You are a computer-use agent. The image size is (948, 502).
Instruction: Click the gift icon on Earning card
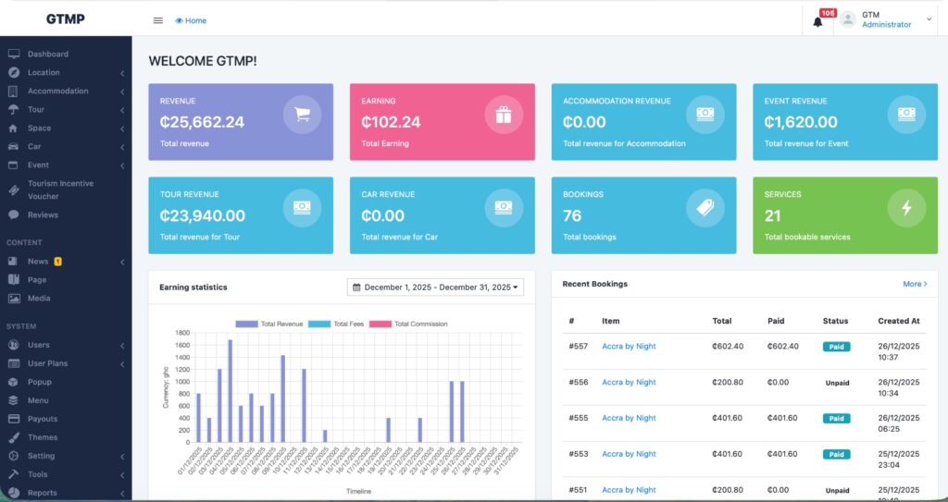click(x=503, y=115)
